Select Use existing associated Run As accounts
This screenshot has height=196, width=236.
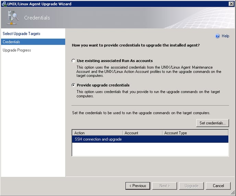tap(73, 61)
